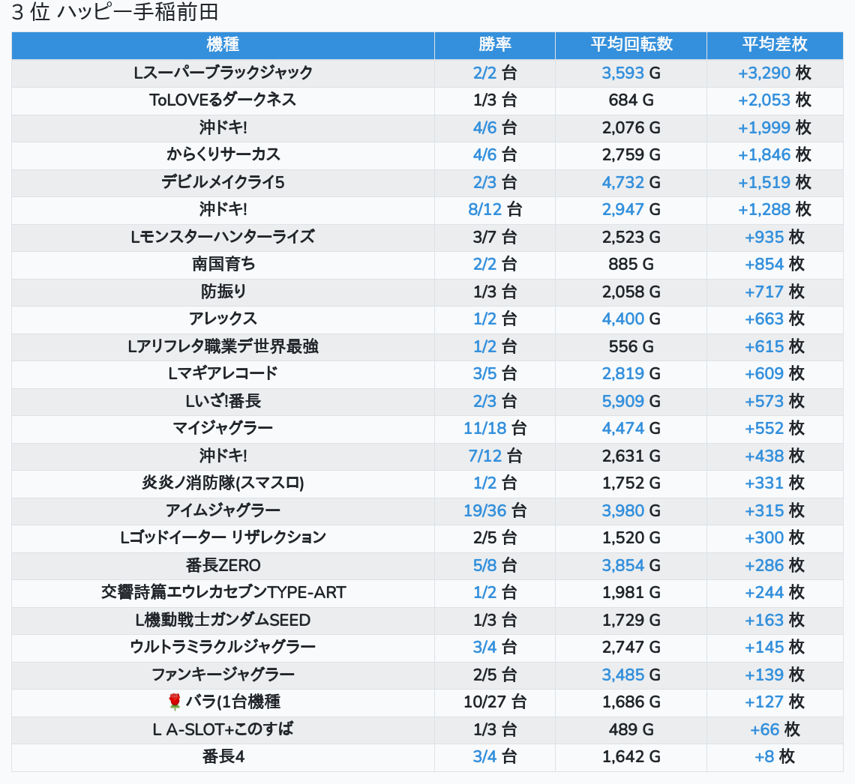Click the rose emoji beside バラ(1台機種
Screen dimensions: 855x784
coord(175,702)
